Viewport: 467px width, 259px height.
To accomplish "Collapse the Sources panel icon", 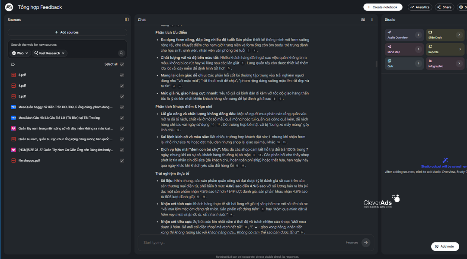I will tap(127, 19).
